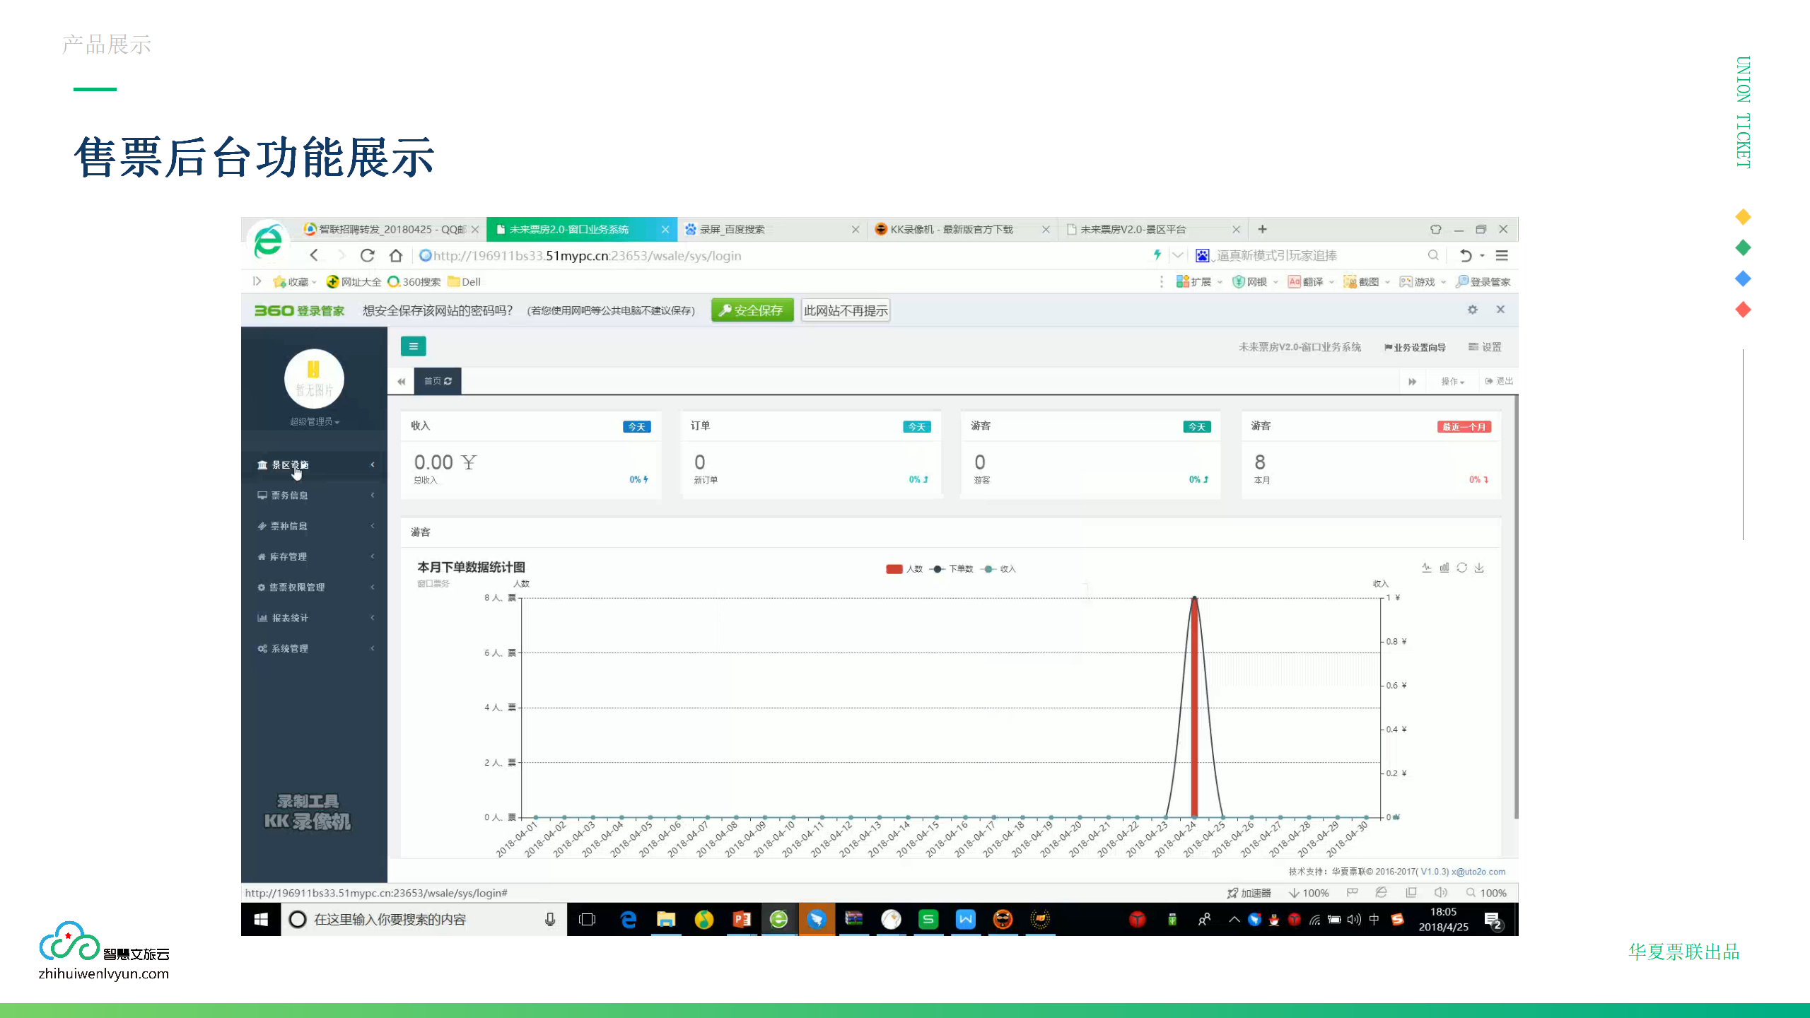
Task: Open the 操作 dropdown in tab bar
Action: [x=1453, y=382]
